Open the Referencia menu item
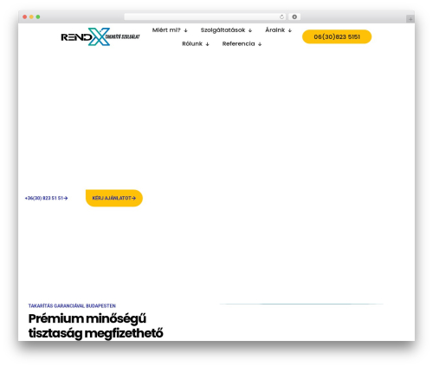The width and height of the screenshot is (433, 367). (x=238, y=43)
